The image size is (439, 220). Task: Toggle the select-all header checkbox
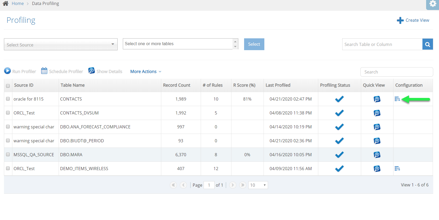pos(8,86)
